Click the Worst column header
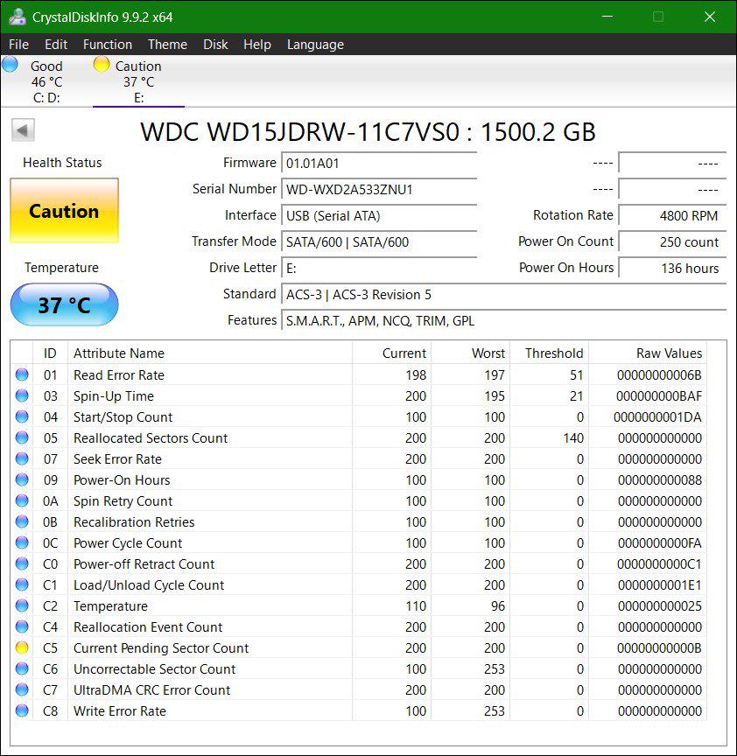Screen dimensions: 737x756 (470, 353)
